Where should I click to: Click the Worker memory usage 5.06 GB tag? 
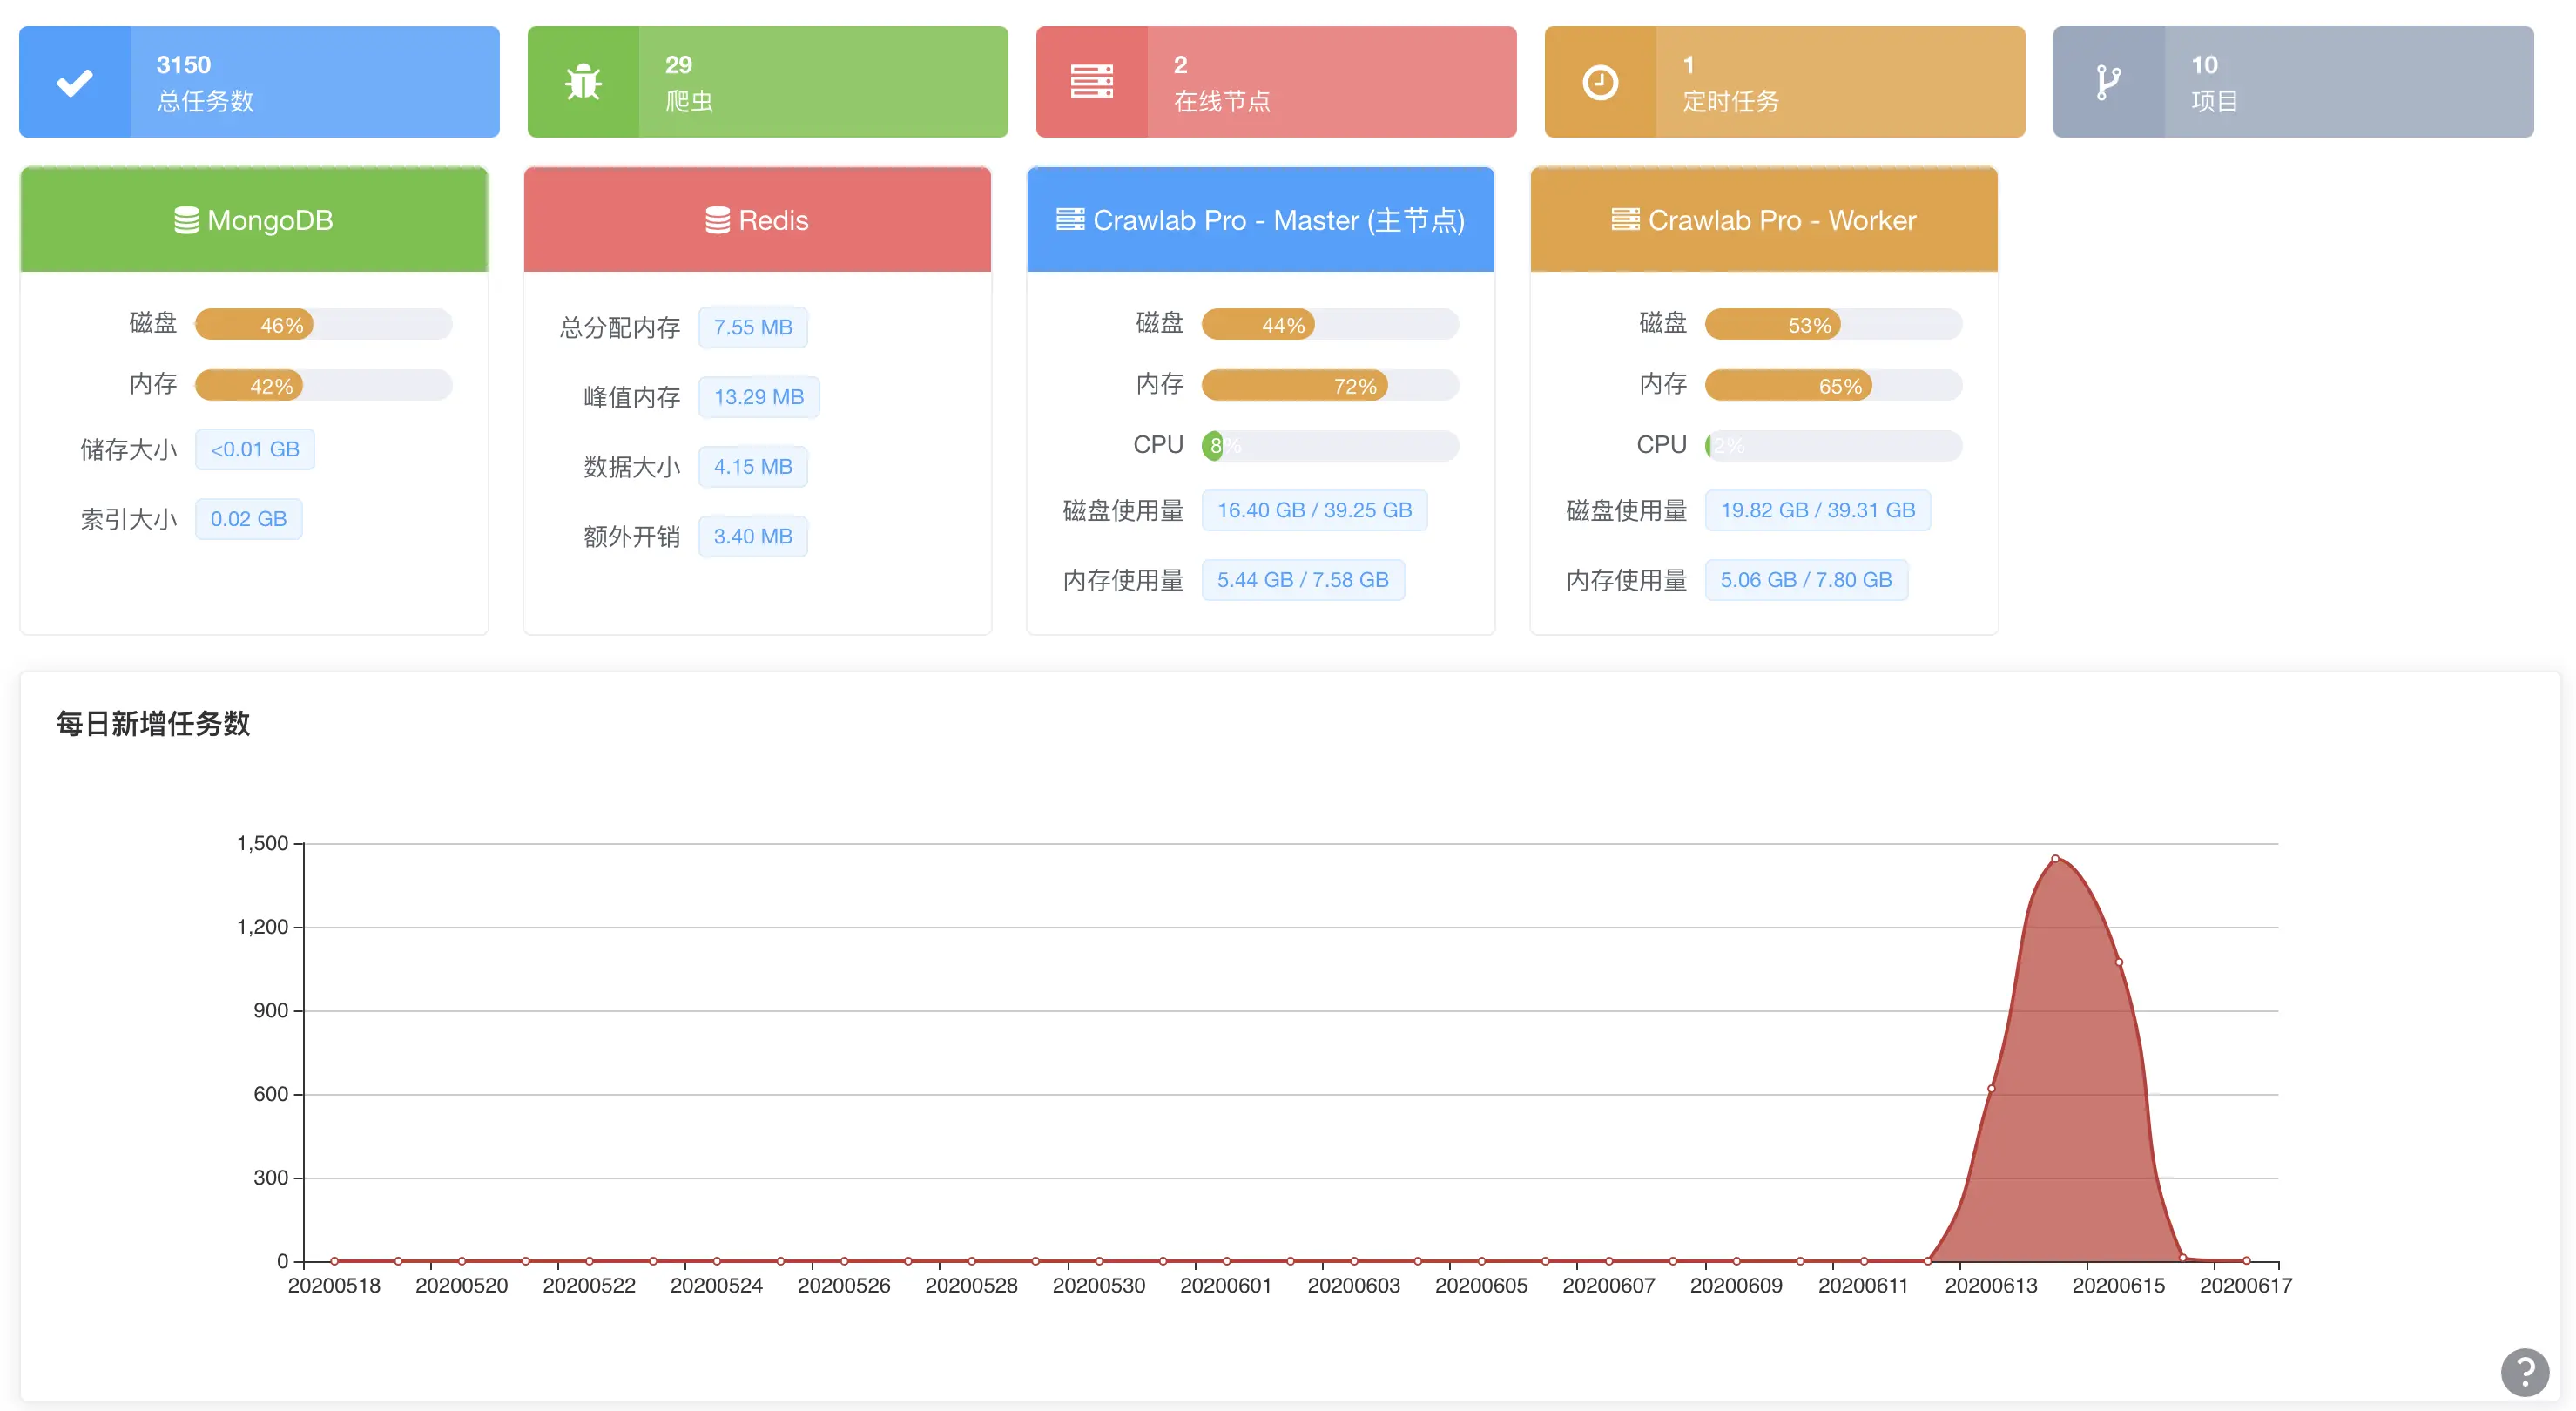tap(1805, 580)
